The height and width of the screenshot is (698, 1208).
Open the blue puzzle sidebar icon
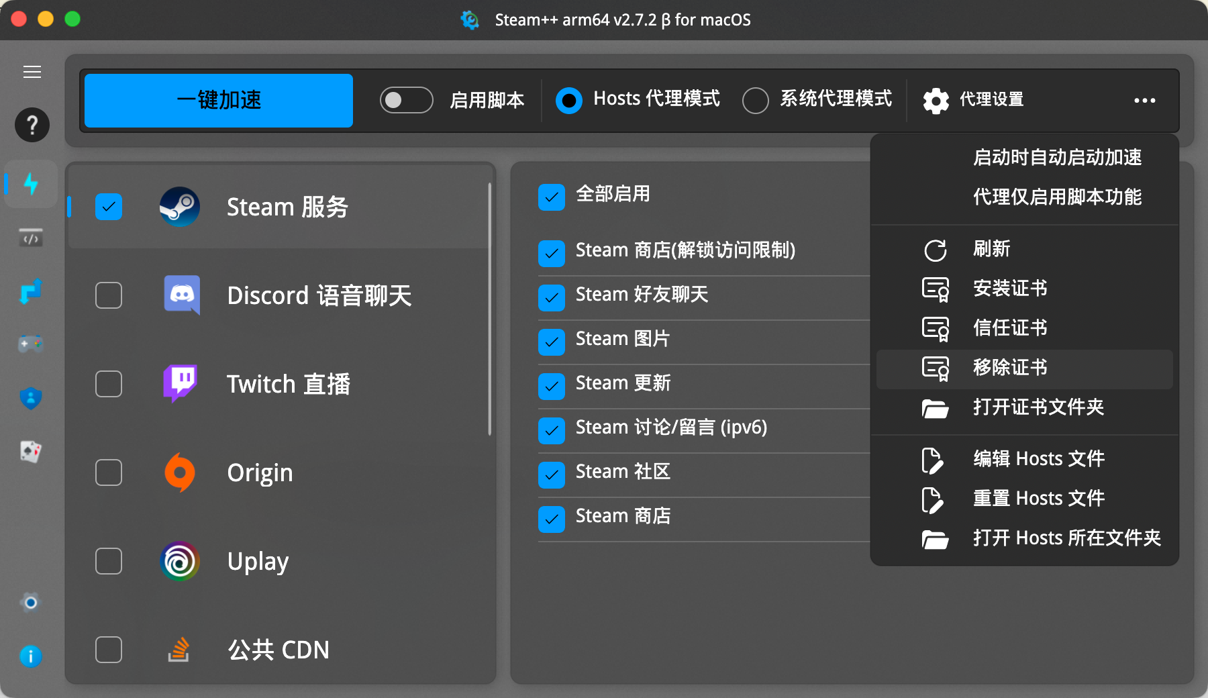(31, 291)
